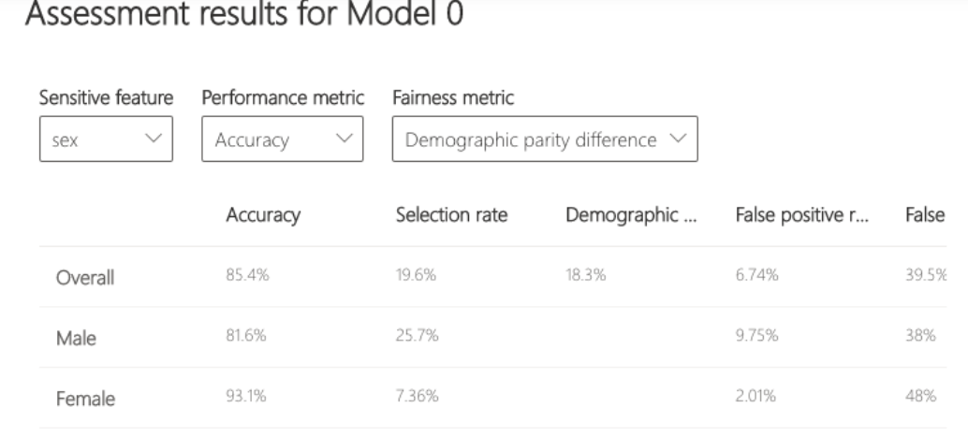Screen dimensions: 968x437
Task: Select the Female row label
Action: 83,399
